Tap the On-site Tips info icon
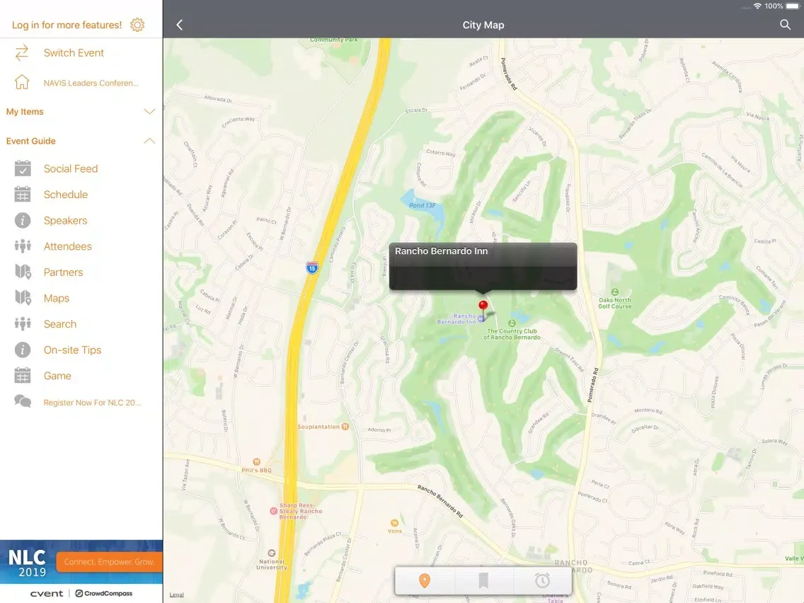 tap(23, 350)
